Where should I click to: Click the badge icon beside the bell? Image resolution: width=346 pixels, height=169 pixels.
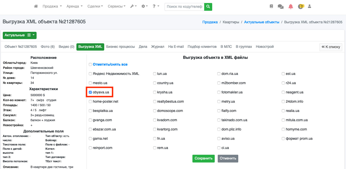coord(300,7)
